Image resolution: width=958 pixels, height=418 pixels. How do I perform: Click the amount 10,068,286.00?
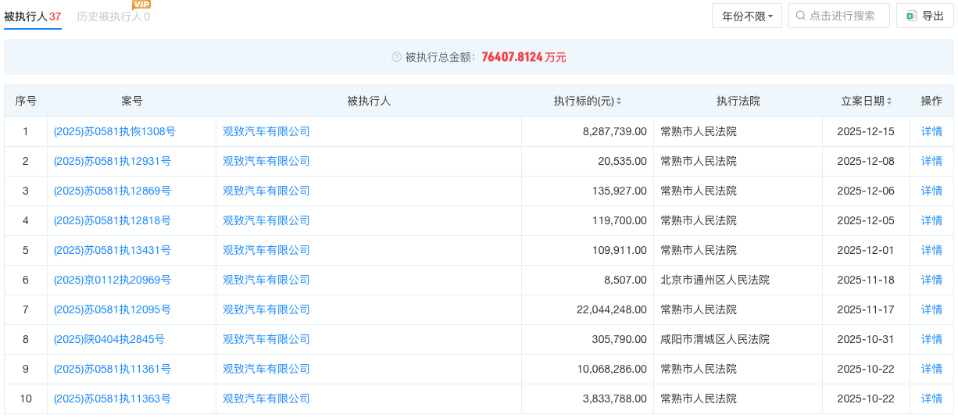tap(612, 369)
